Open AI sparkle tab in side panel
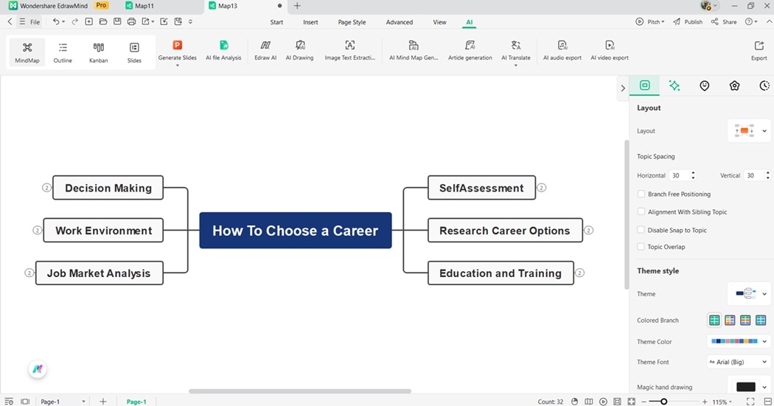Image resolution: width=774 pixels, height=406 pixels. pyautogui.click(x=674, y=85)
